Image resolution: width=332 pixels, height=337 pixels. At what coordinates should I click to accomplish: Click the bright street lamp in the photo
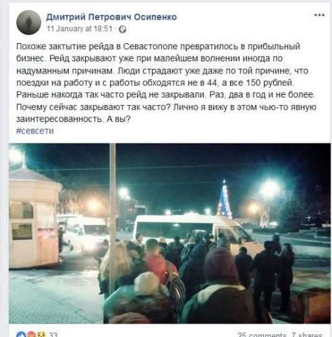tap(270, 188)
